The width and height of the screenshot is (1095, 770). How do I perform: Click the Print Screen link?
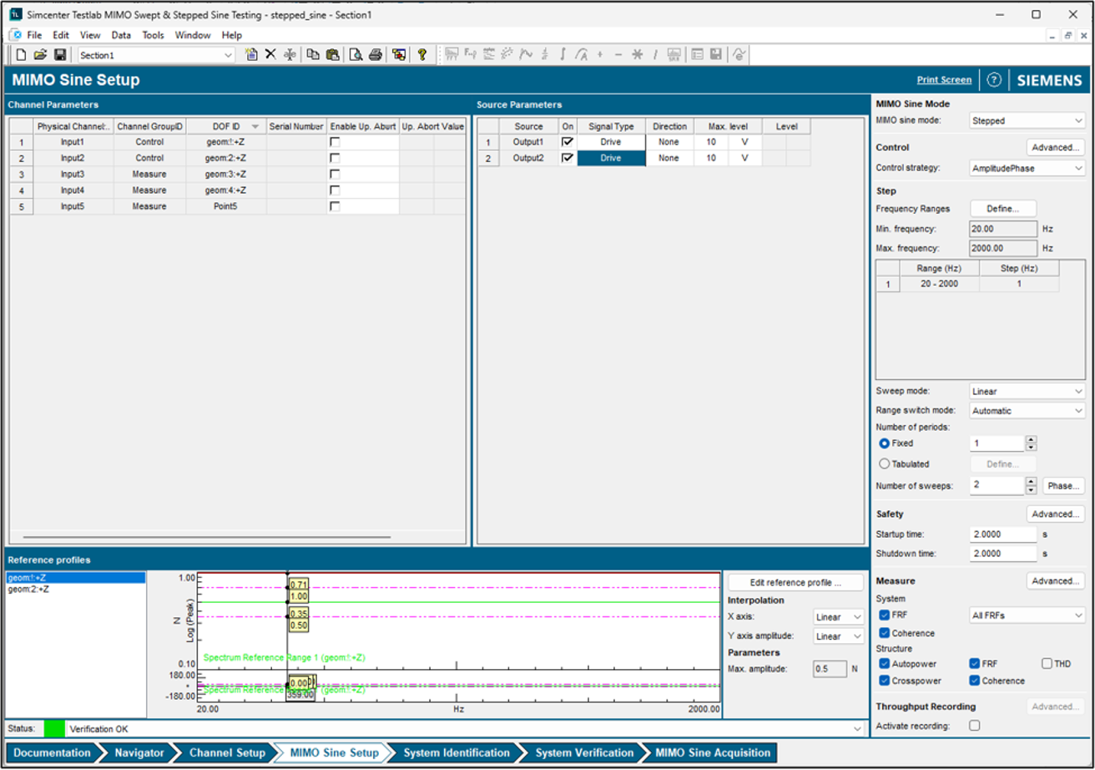944,80
